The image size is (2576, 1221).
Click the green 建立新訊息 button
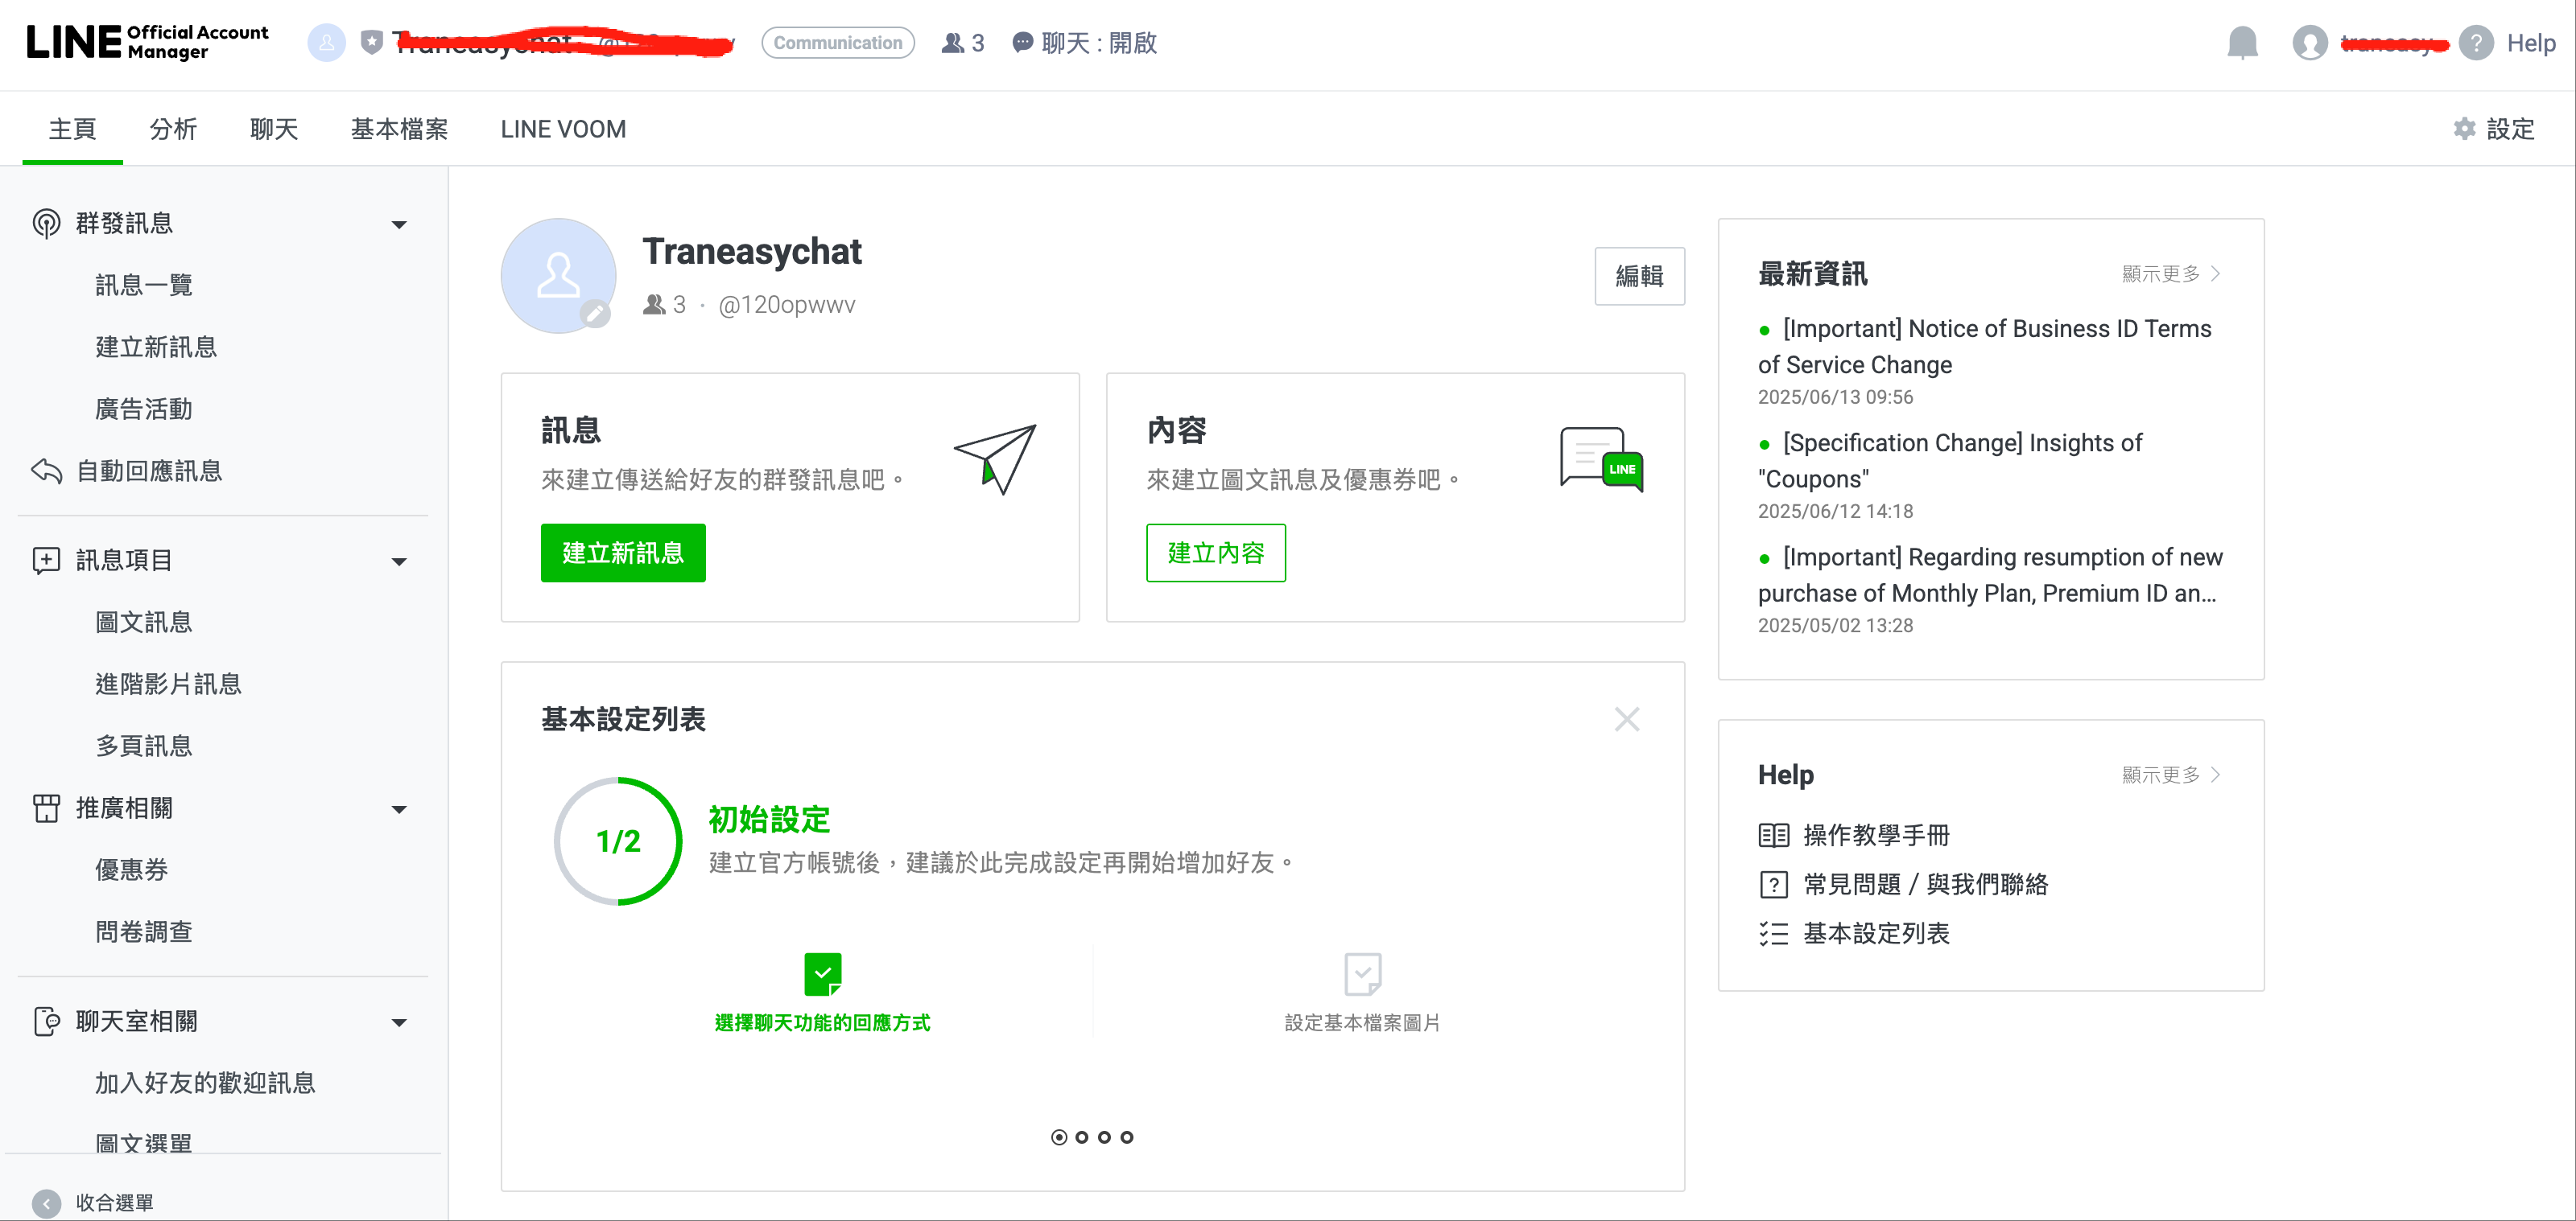coord(622,553)
